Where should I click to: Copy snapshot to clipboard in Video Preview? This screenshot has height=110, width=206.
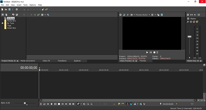point(158,15)
